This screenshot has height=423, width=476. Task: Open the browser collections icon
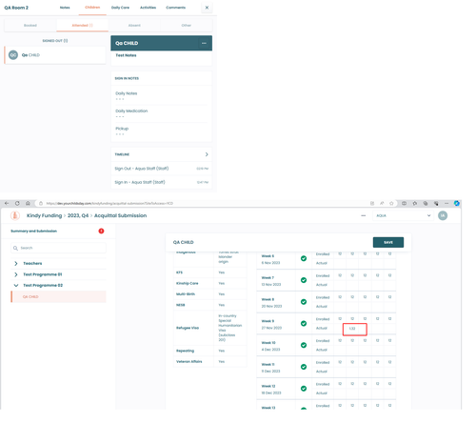pyautogui.click(x=426, y=203)
